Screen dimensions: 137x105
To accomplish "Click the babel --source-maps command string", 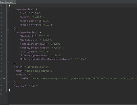I will (84, 79).
